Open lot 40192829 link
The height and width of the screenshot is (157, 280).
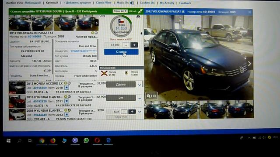(40, 101)
